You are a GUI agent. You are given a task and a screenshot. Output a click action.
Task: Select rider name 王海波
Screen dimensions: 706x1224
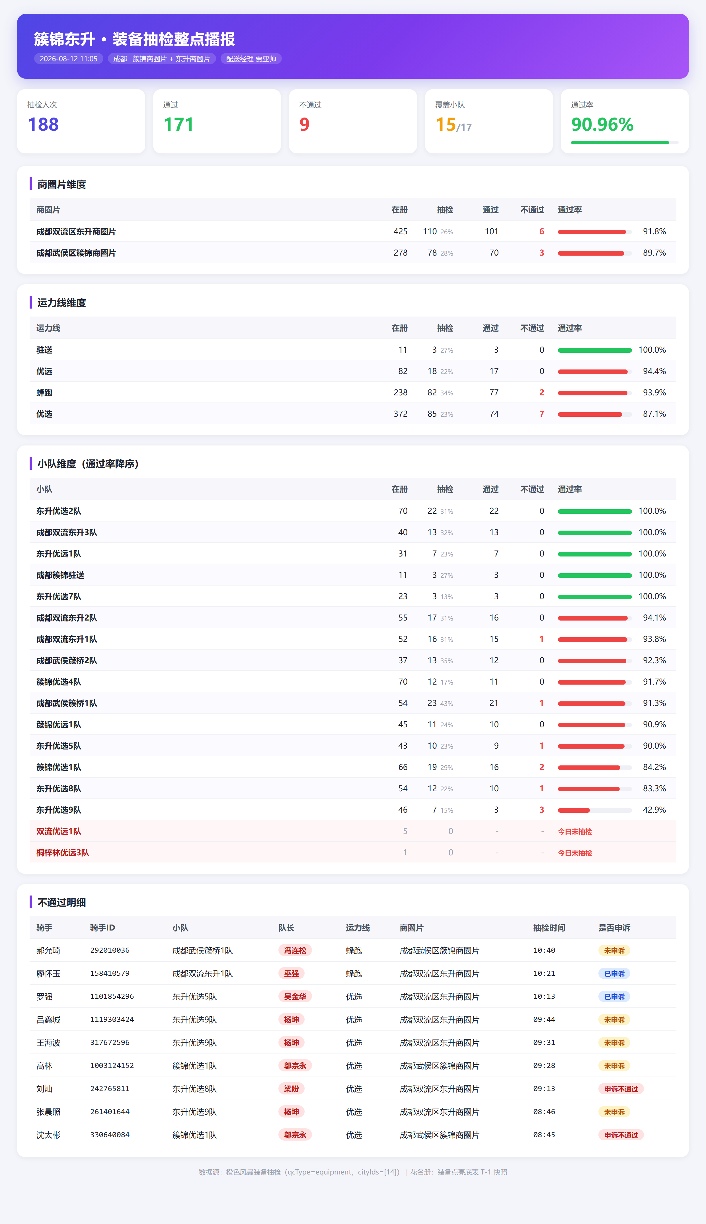pyautogui.click(x=48, y=1042)
